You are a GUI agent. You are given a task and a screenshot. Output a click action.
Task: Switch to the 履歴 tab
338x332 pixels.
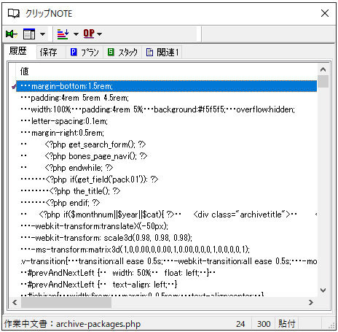click(18, 51)
